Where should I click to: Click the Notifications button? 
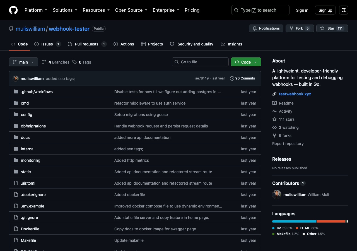tap(266, 28)
